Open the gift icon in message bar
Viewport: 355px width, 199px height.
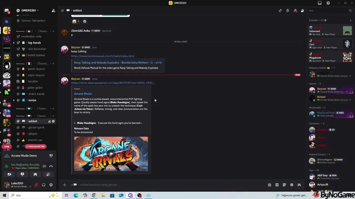(x=269, y=185)
